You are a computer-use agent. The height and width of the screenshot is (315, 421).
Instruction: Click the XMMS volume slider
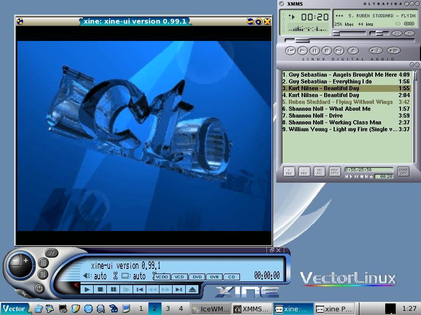point(347,33)
